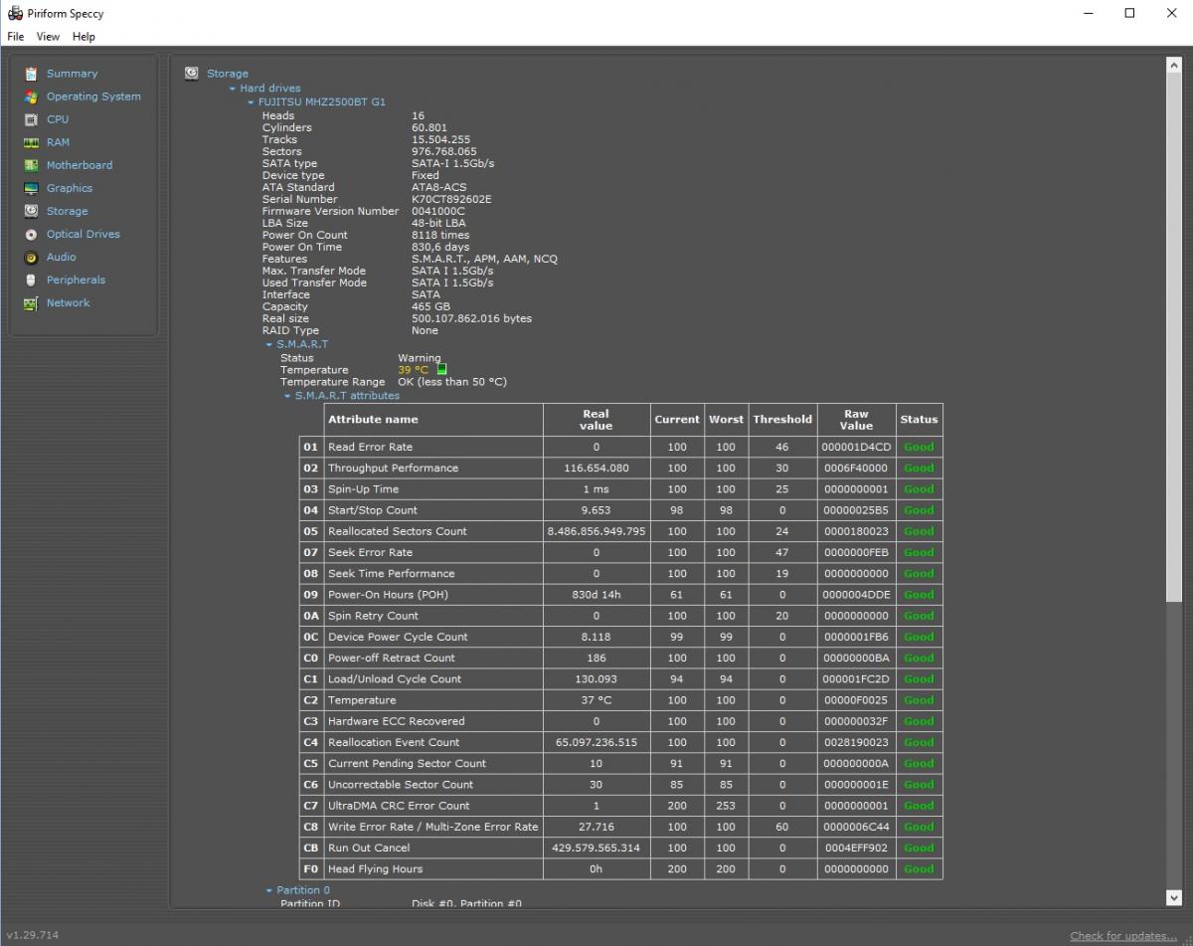Click the scrollbar up arrow
This screenshot has width=1193, height=946.
pyautogui.click(x=1174, y=66)
